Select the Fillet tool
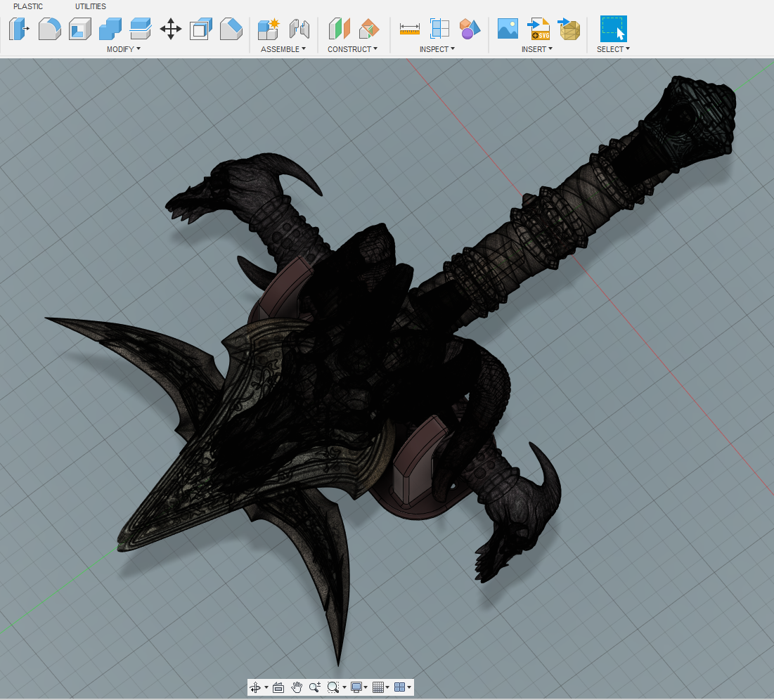The image size is (774, 700). [49, 29]
